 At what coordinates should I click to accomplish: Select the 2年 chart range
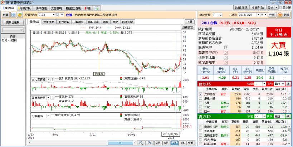click(182, 143)
